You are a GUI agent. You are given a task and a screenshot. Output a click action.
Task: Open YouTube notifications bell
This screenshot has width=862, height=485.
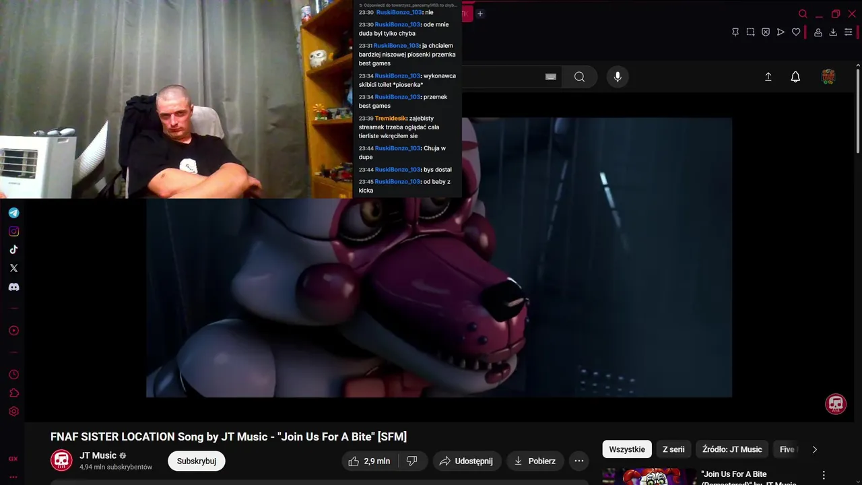click(x=795, y=77)
